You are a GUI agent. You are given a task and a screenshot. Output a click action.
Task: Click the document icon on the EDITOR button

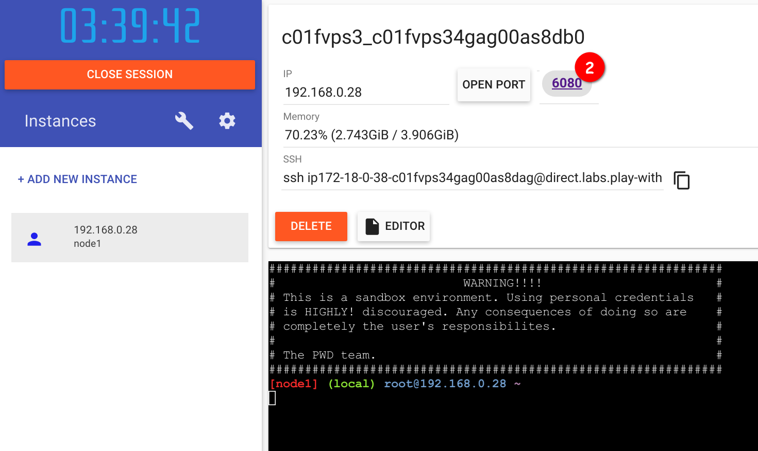(x=373, y=226)
